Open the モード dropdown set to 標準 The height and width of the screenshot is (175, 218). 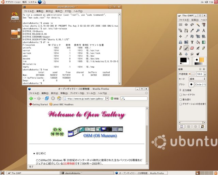(197, 79)
